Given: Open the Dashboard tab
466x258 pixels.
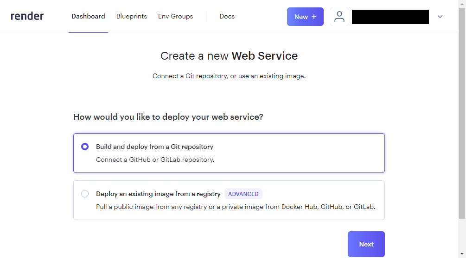Looking at the screenshot, I should [88, 16].
